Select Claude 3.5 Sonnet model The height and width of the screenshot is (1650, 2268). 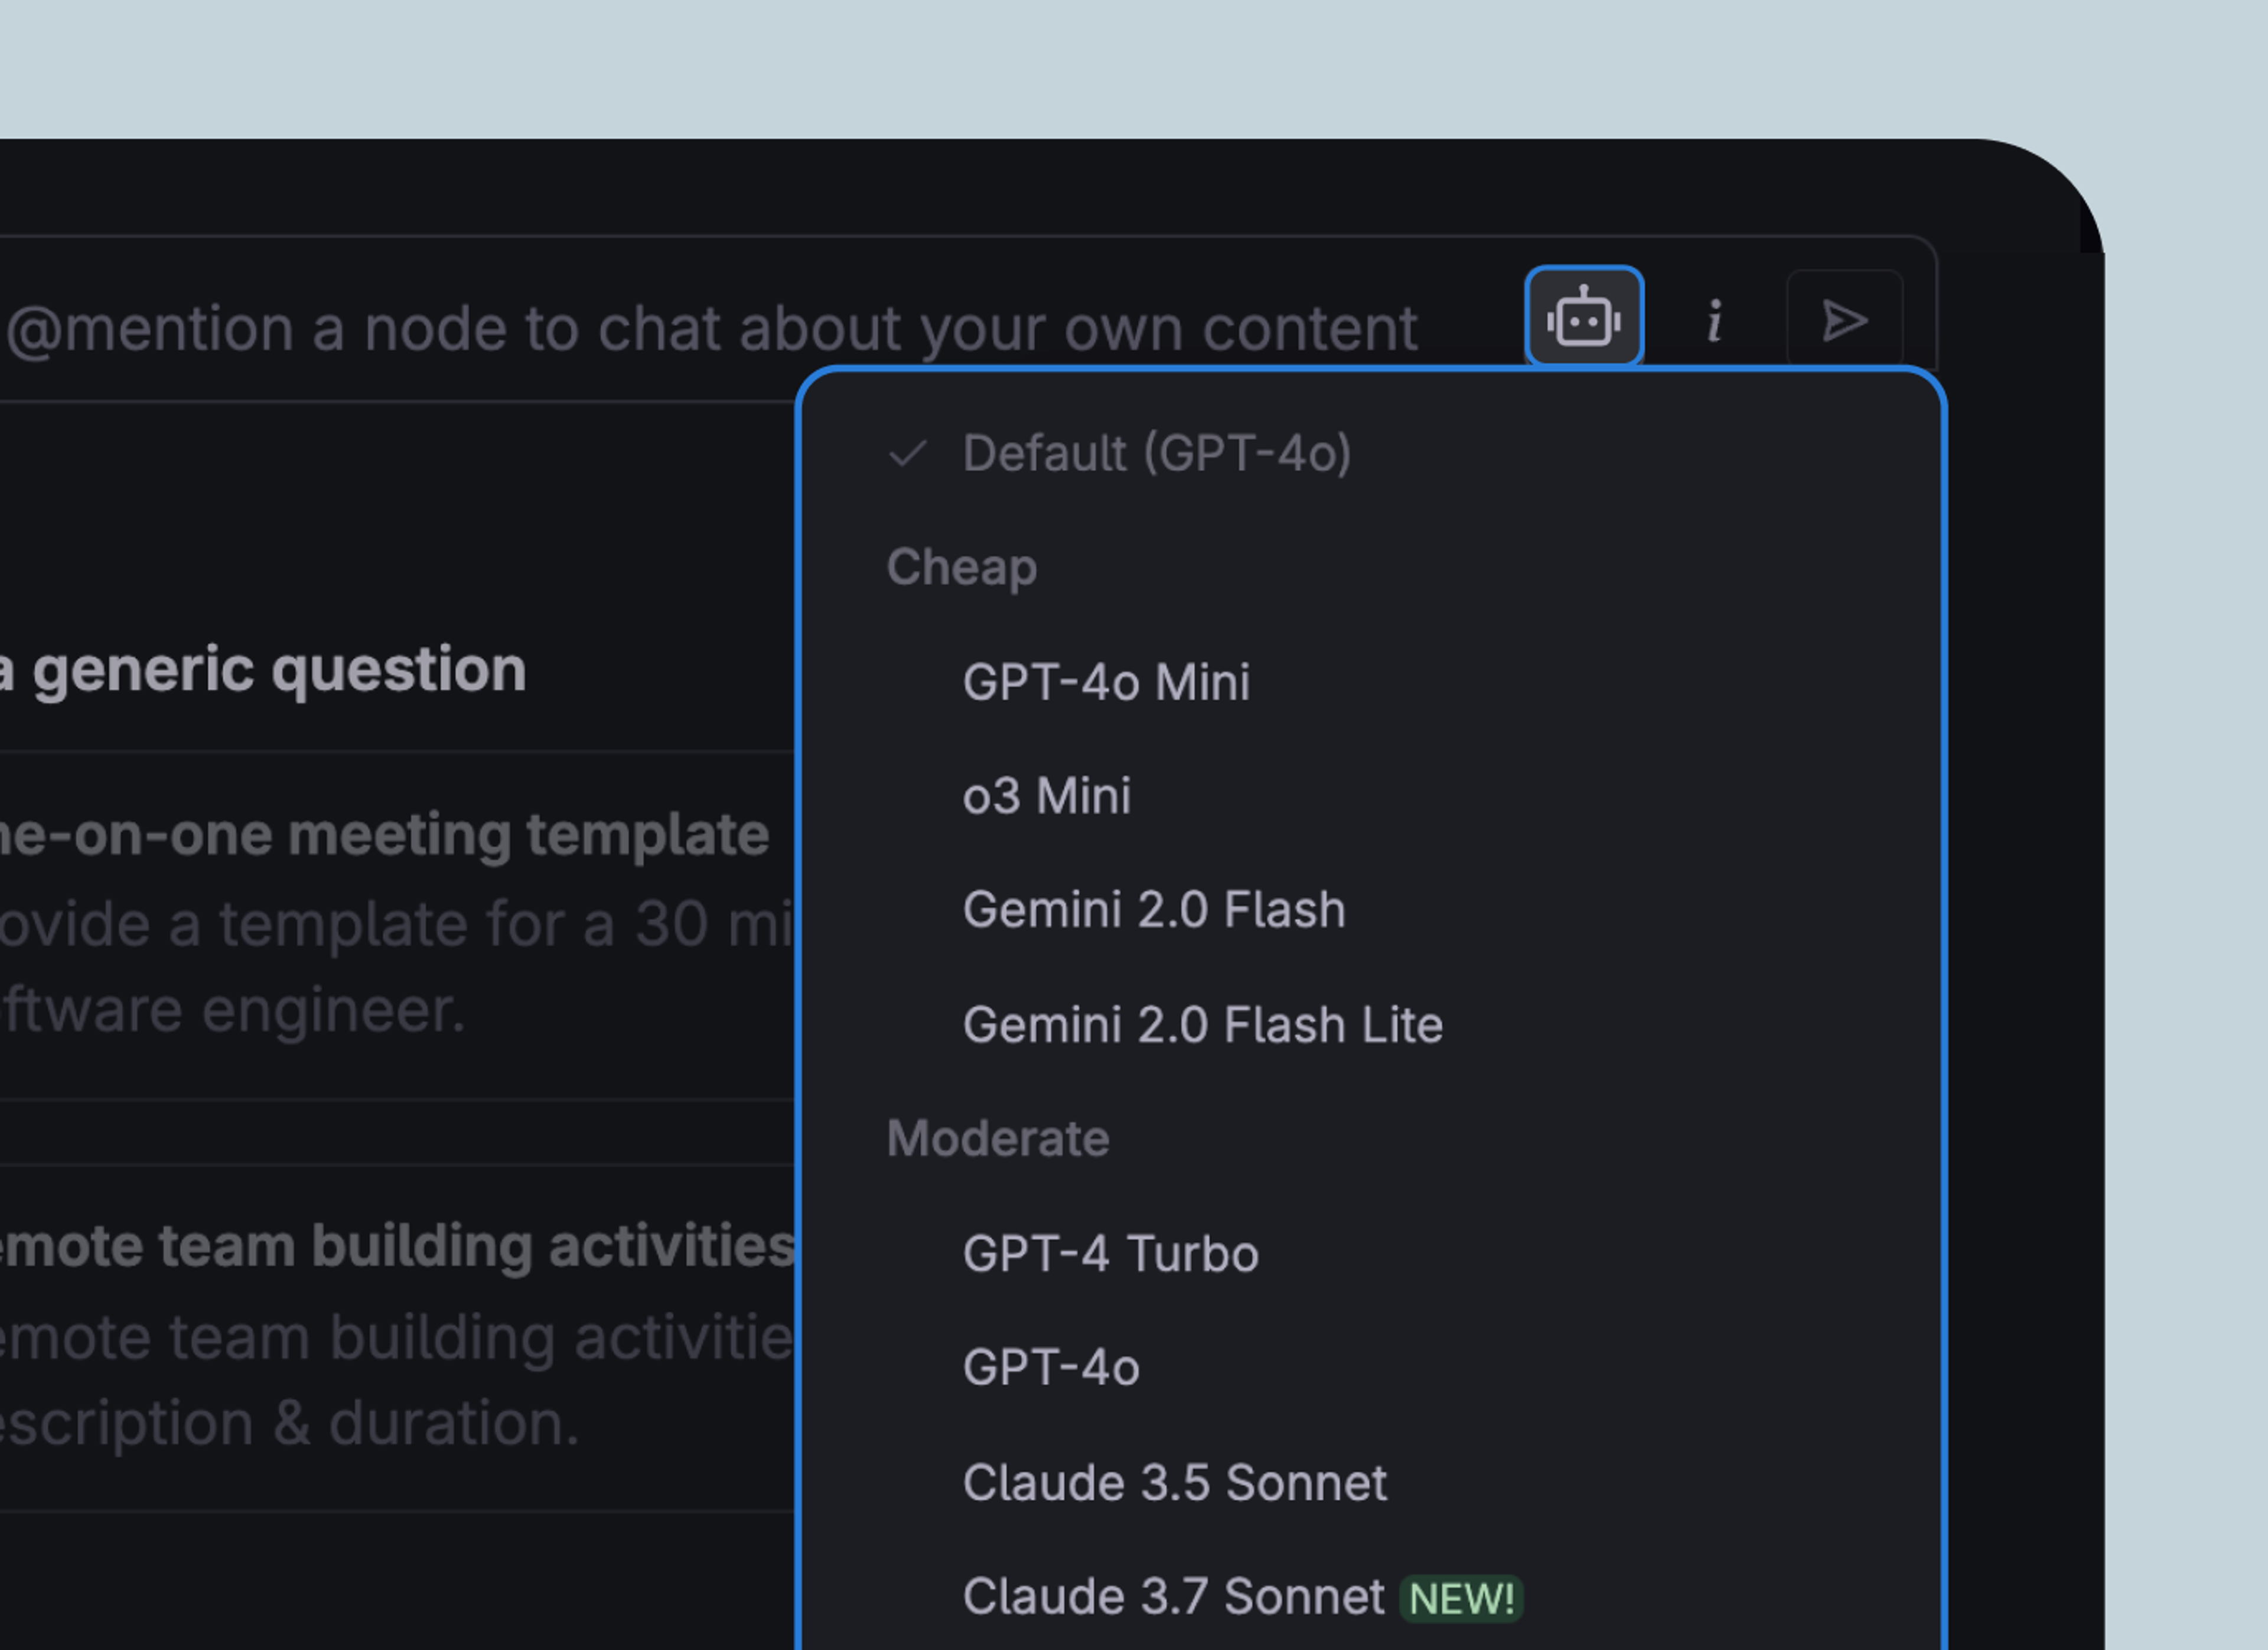click(1174, 1483)
